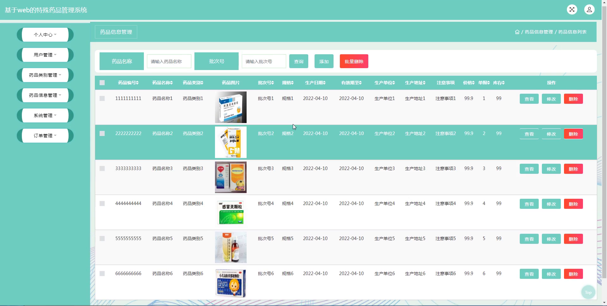
Task: Expand the 用户管理 sidebar menu
Action: (45, 55)
